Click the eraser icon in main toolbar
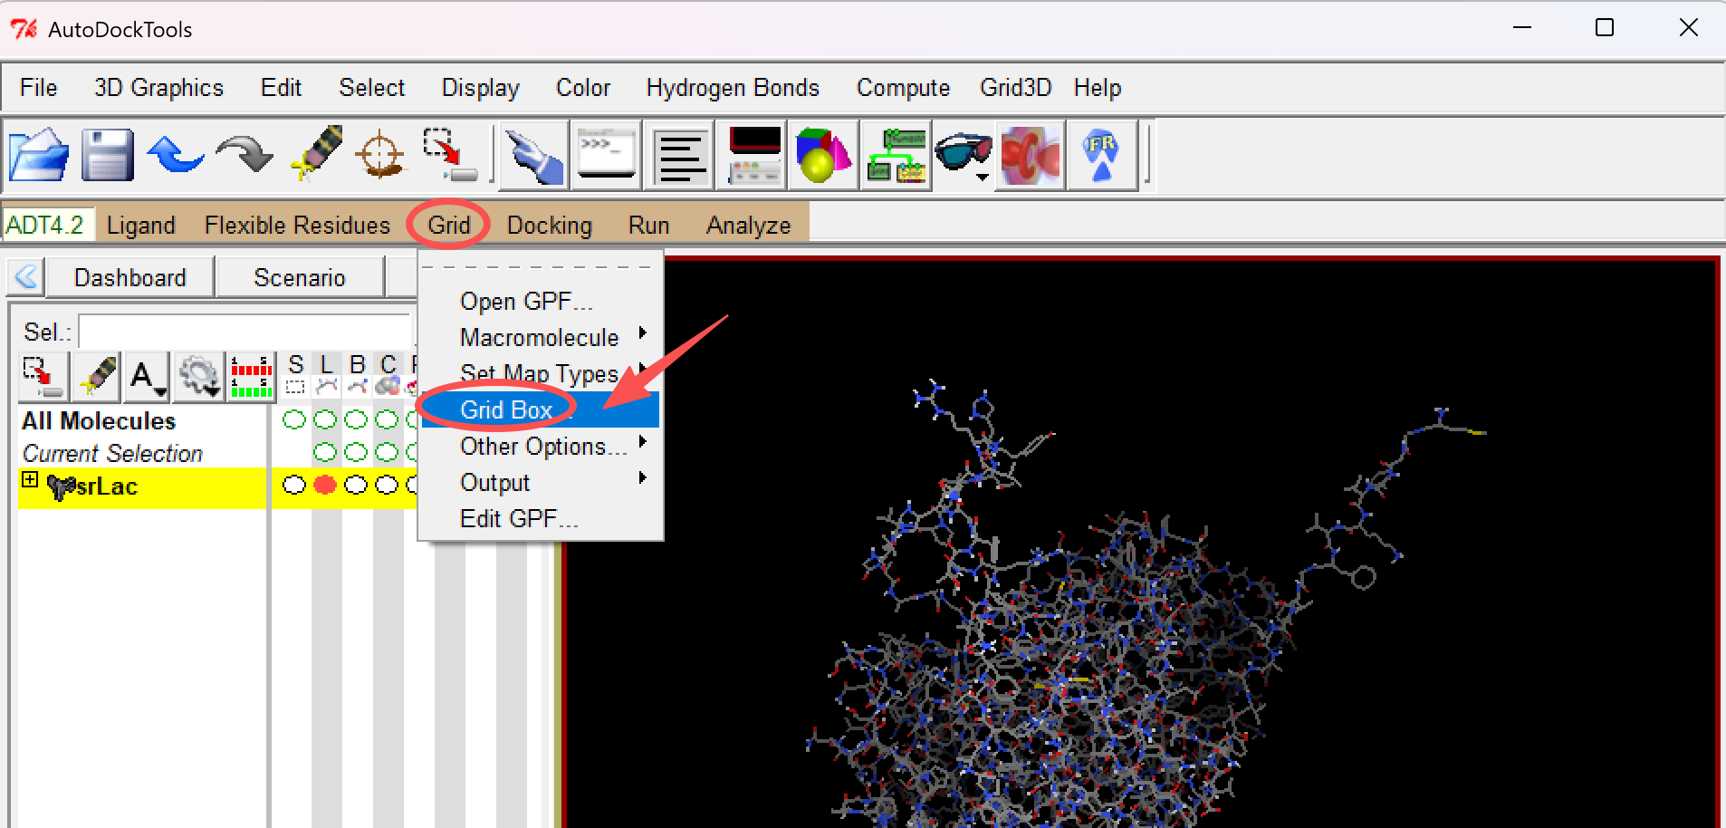1726x828 pixels. pos(316,153)
